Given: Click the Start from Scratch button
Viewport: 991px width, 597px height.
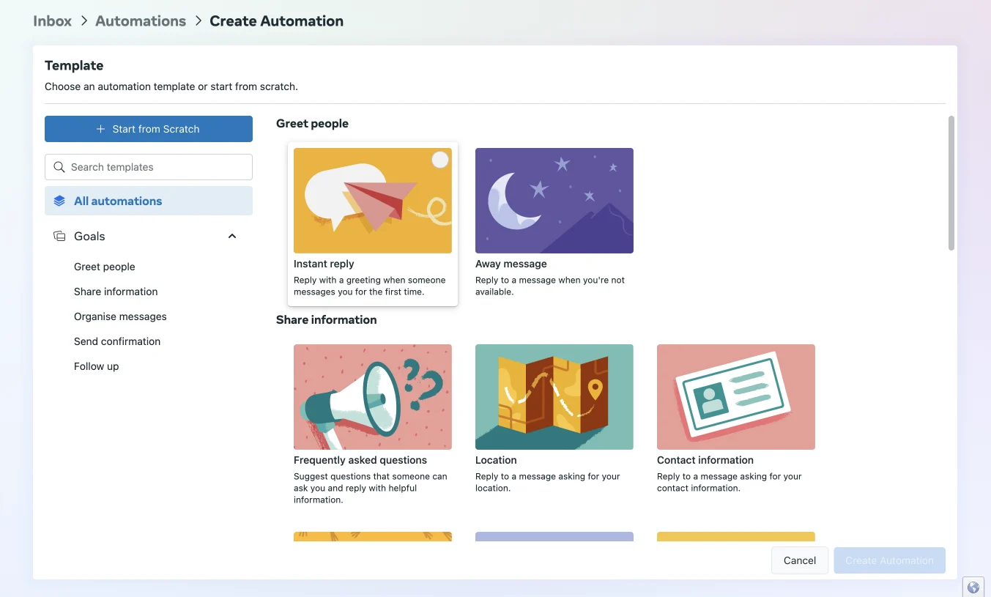Looking at the screenshot, I should (149, 129).
